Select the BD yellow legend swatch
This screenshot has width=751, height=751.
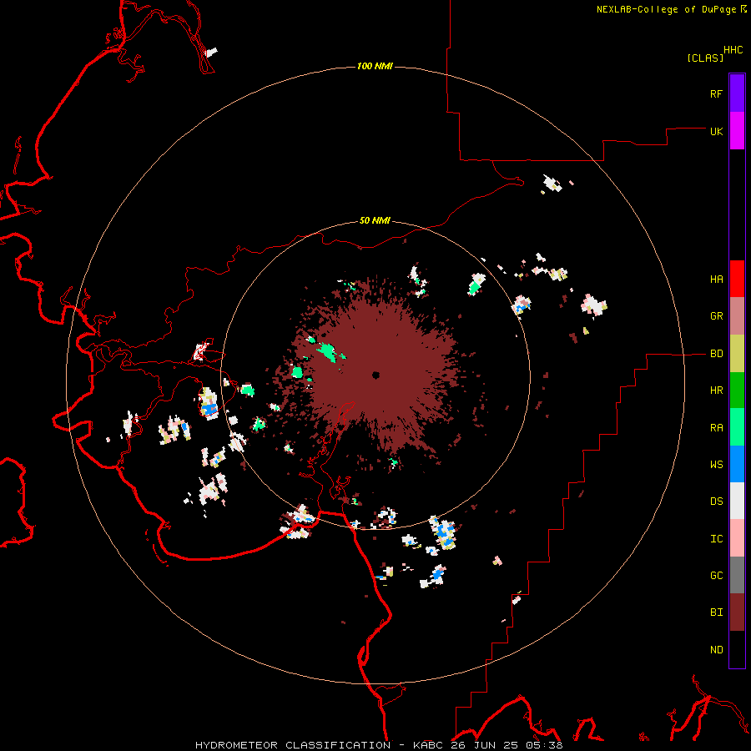[737, 354]
